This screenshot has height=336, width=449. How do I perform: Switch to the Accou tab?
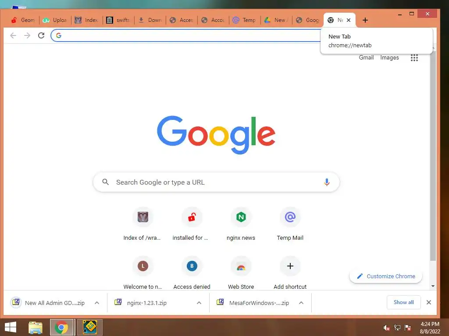213,20
